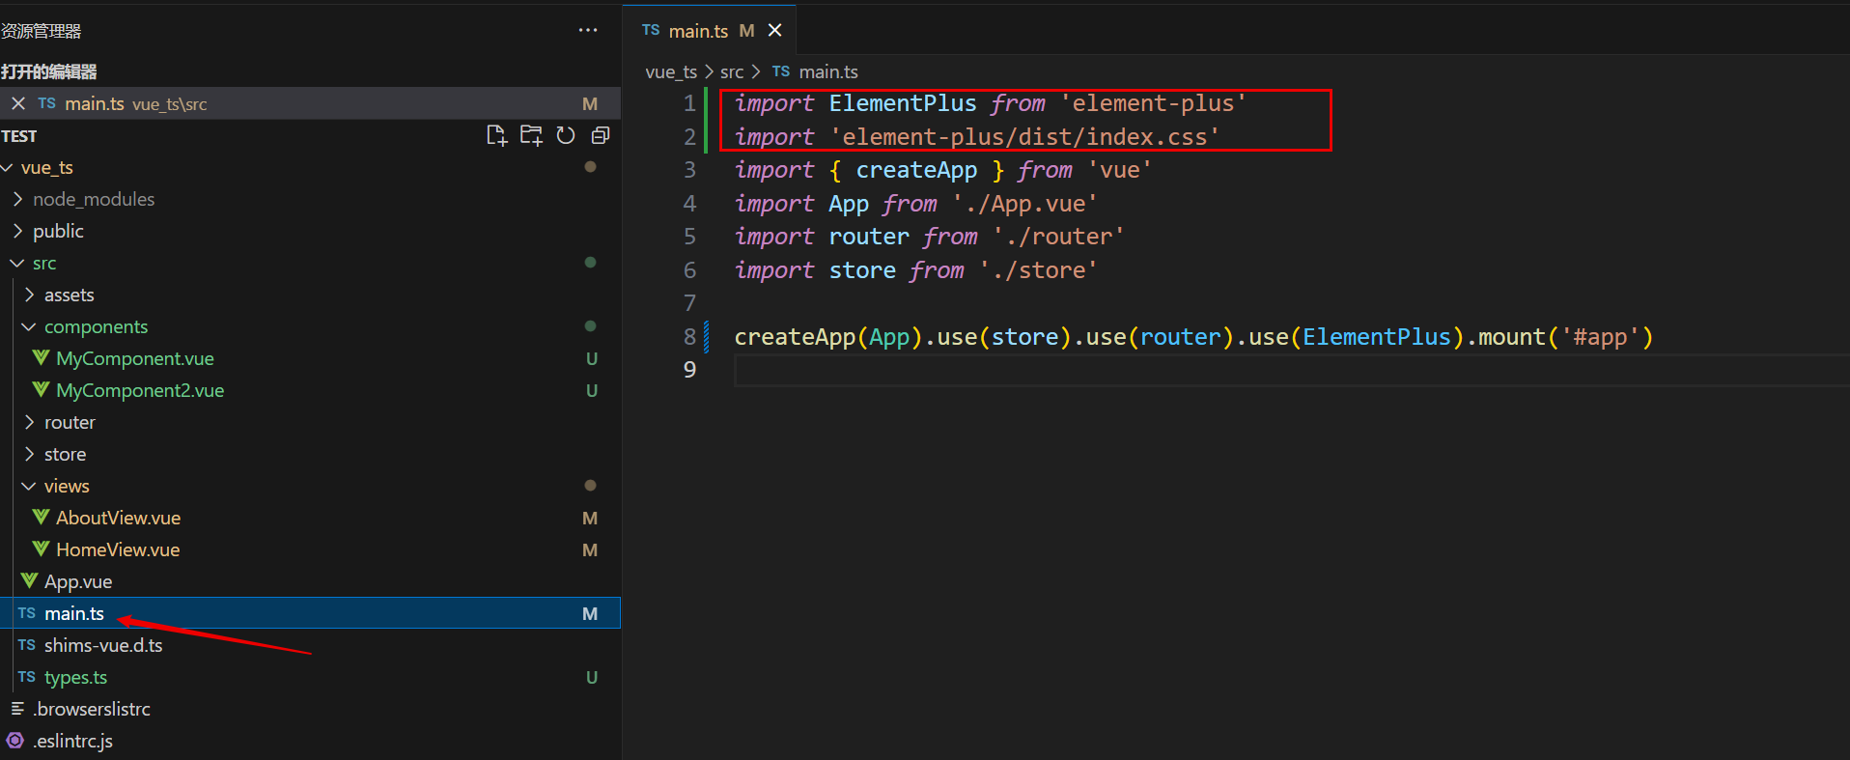This screenshot has height=760, width=1850.
Task: Click the Vue icon next to AboutView.vue
Action: [41, 517]
